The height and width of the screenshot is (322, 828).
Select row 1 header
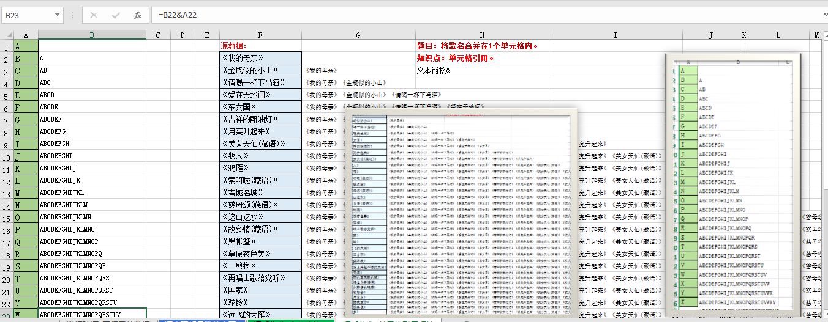pyautogui.click(x=7, y=46)
